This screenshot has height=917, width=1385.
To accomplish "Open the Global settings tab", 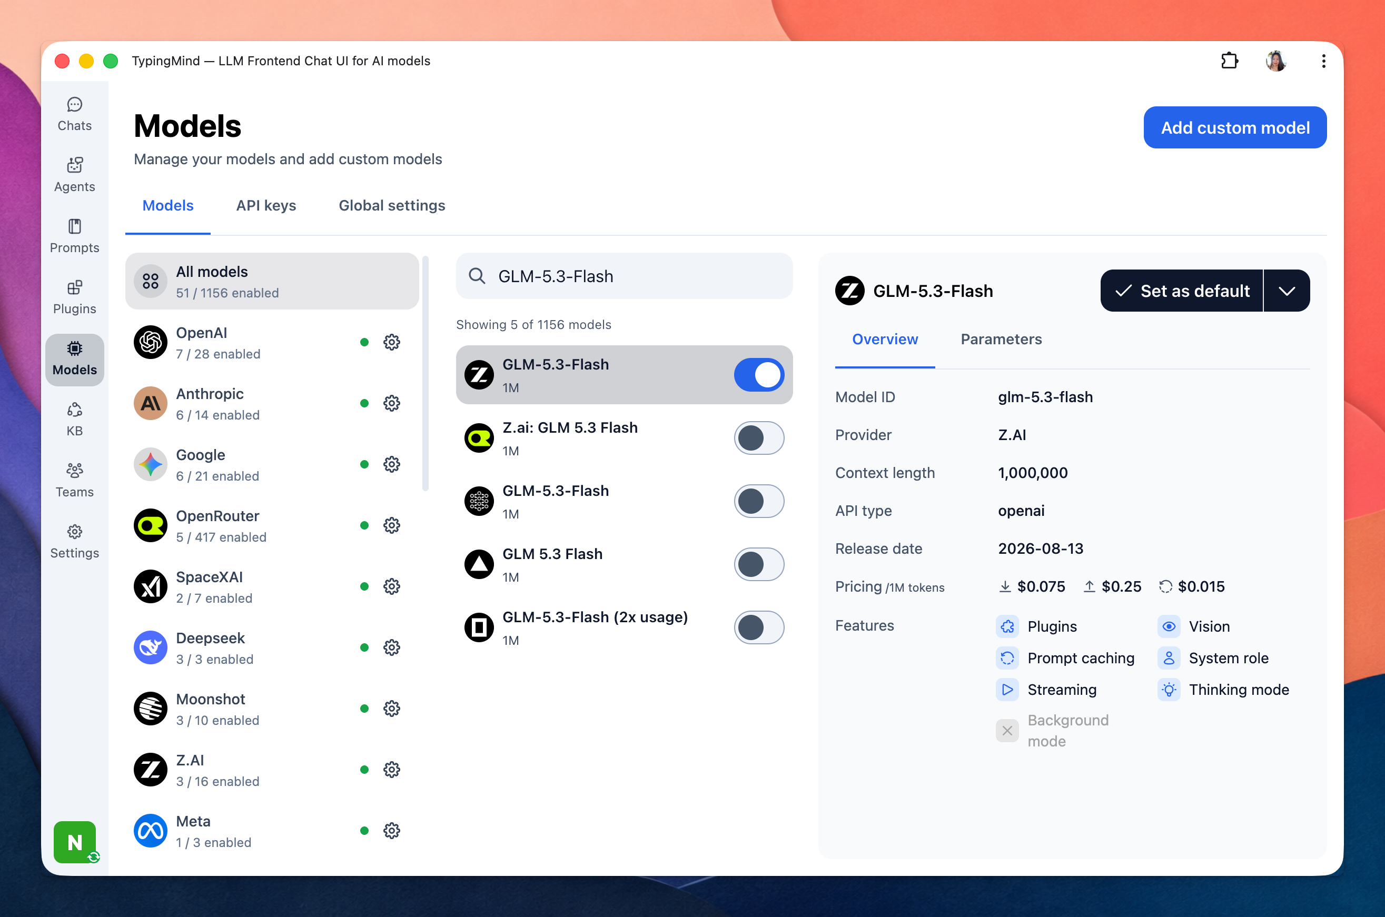I will tap(392, 206).
